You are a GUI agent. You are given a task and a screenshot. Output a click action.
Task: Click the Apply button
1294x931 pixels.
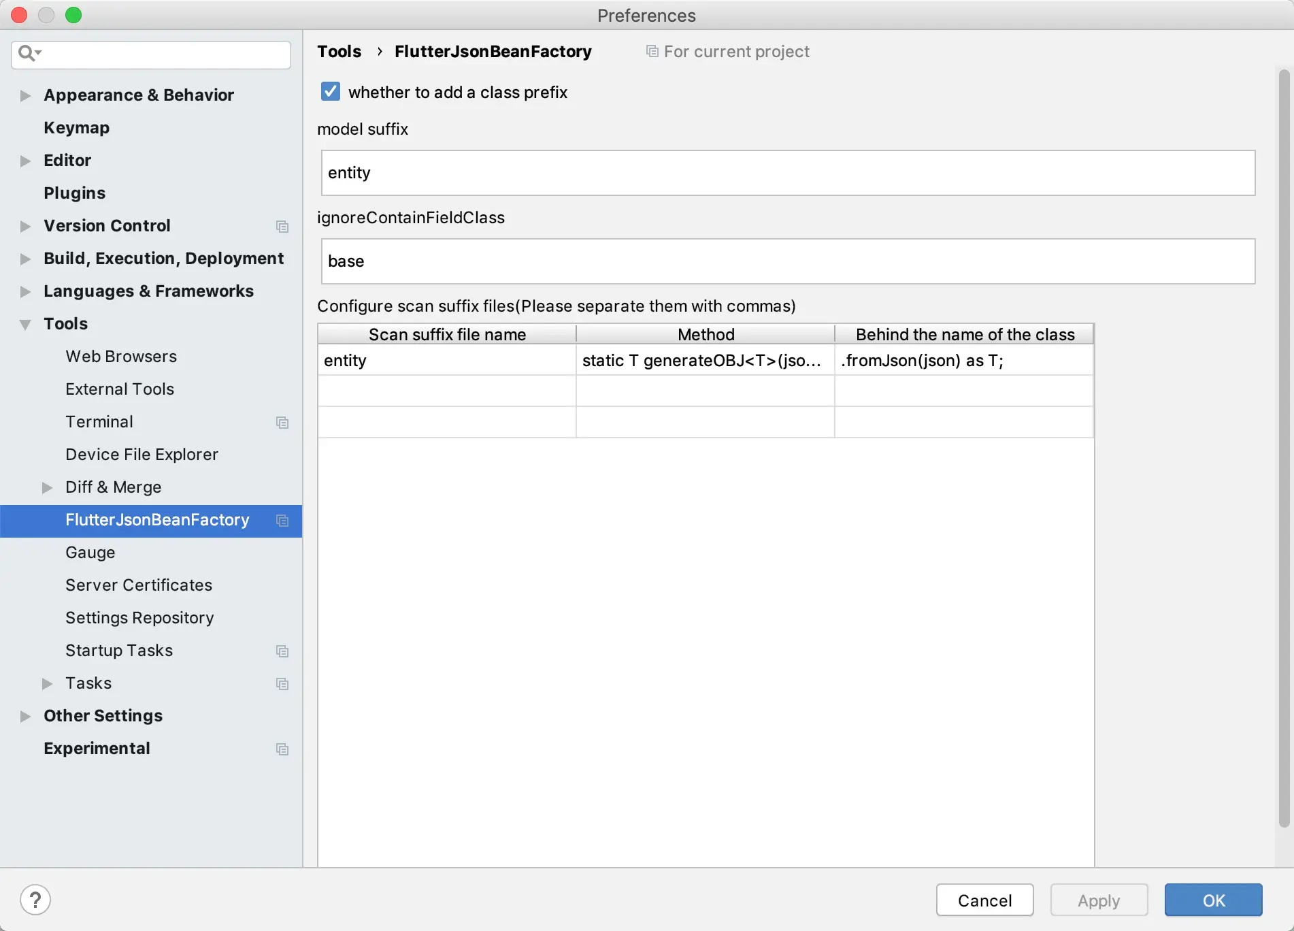point(1099,900)
